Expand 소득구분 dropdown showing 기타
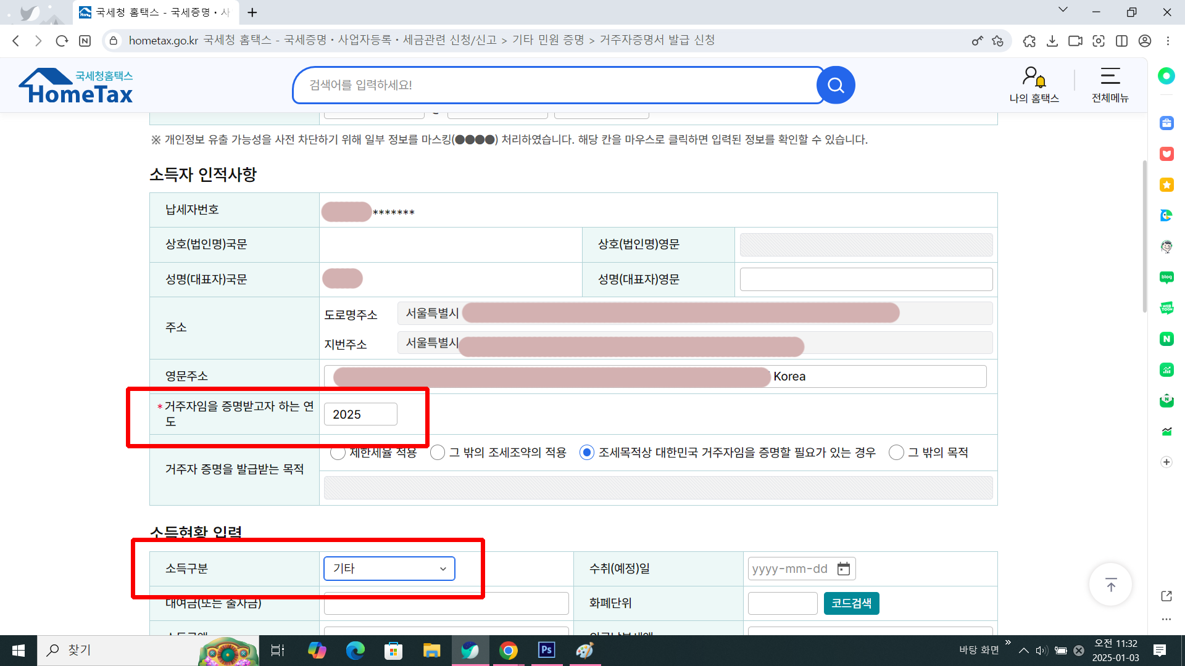 click(389, 569)
